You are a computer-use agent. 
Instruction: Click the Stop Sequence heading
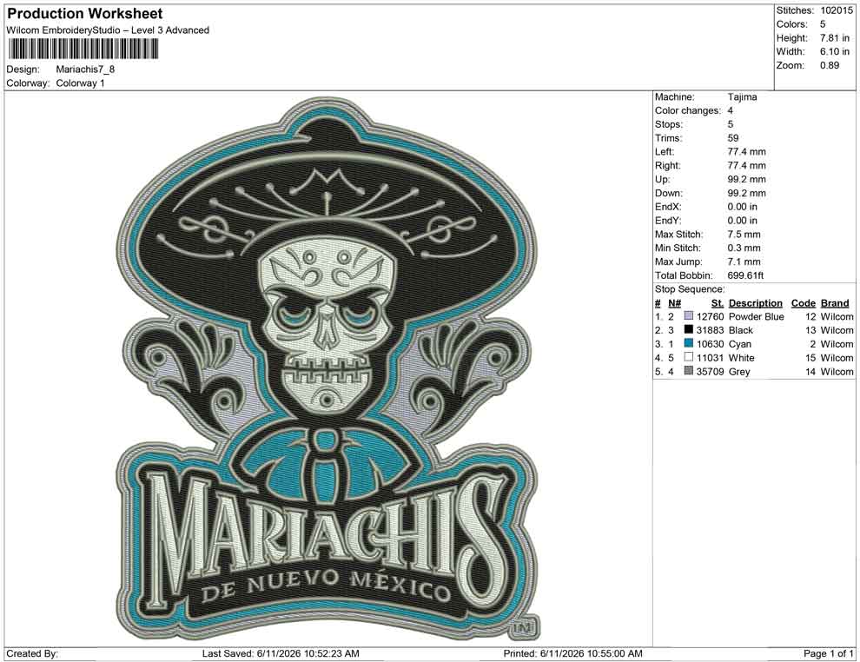690,289
